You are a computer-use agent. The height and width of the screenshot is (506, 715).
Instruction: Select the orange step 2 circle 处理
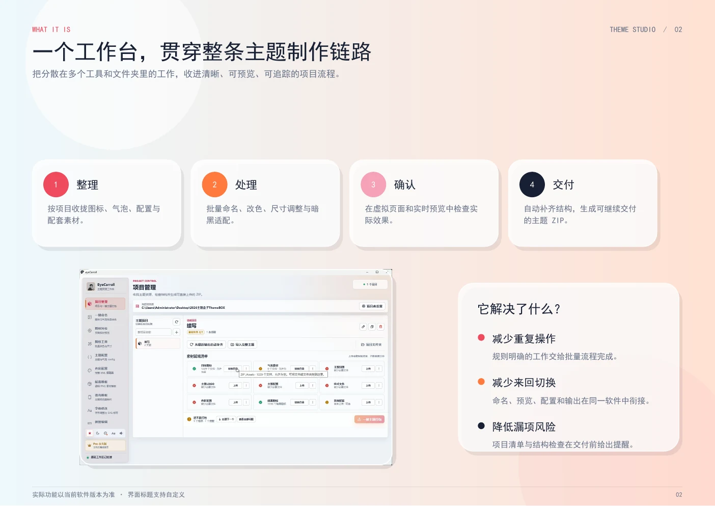point(214,184)
